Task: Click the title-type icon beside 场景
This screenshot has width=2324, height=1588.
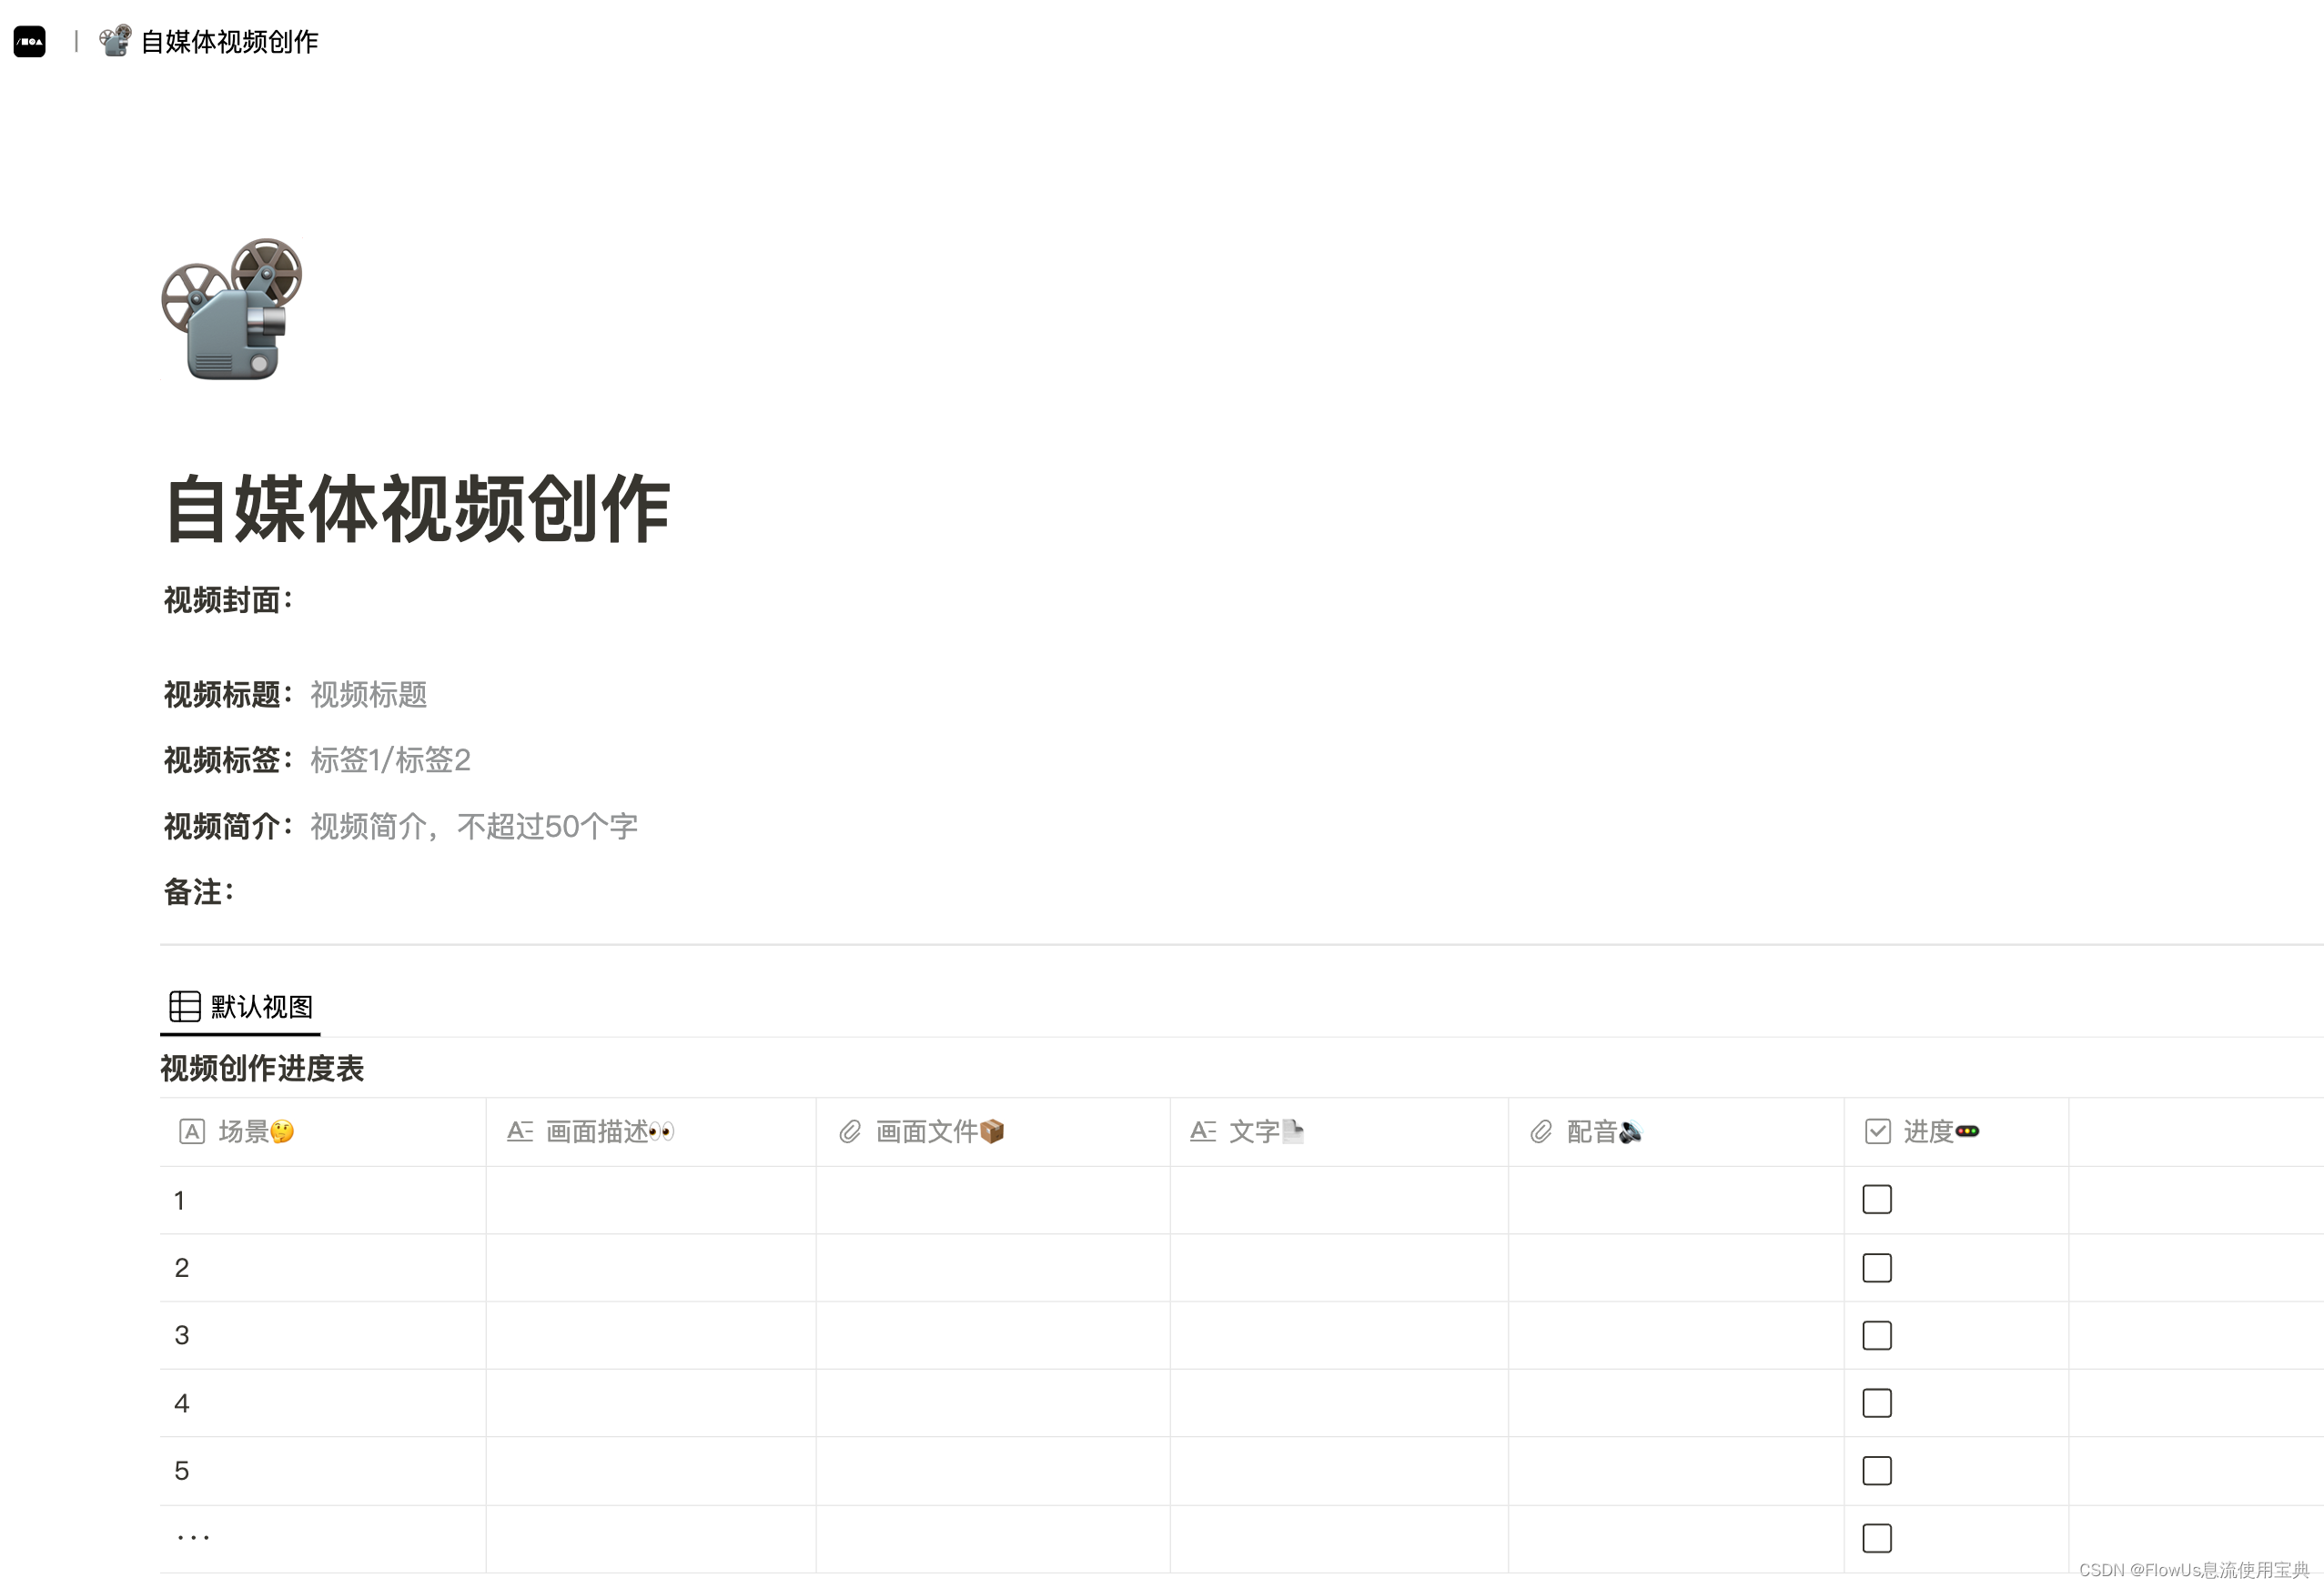Action: (191, 1131)
